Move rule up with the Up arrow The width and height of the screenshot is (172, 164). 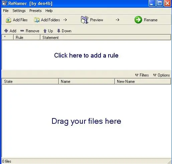click(45, 31)
